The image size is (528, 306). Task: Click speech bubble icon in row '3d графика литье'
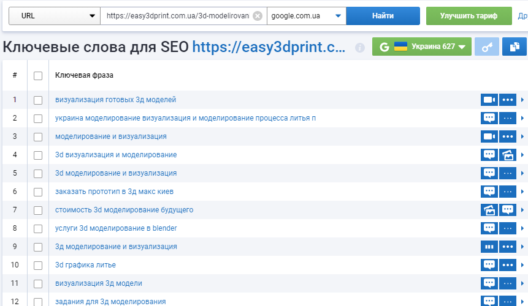(489, 264)
